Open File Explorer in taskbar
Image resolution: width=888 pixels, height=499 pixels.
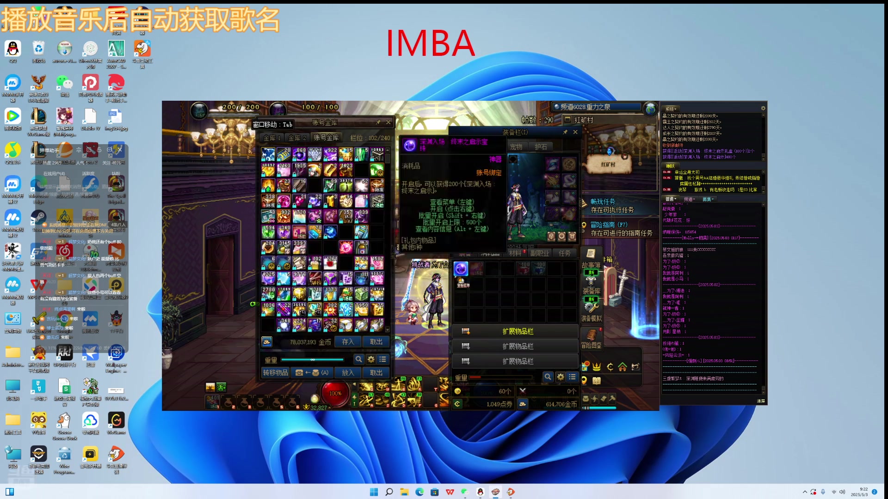(x=404, y=492)
